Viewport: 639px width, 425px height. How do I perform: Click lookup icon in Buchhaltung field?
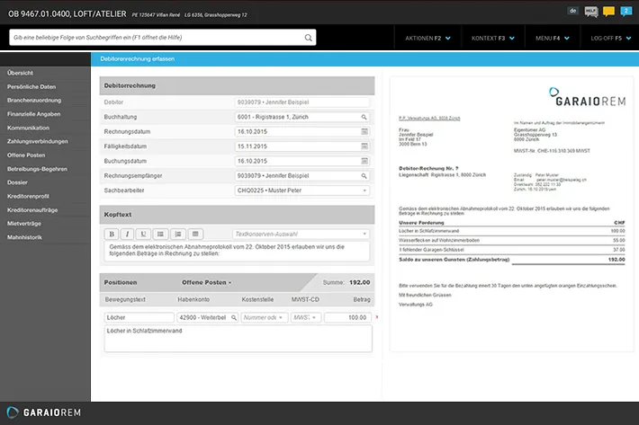(364, 117)
